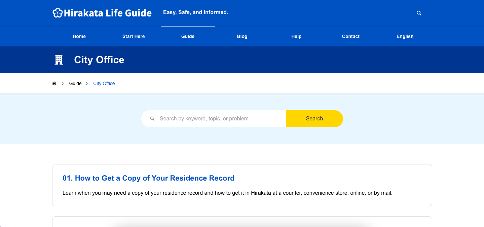Click the City Office building icon

[x=59, y=60]
